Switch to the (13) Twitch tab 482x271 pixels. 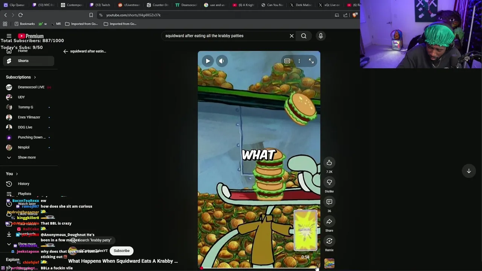(x=100, y=5)
